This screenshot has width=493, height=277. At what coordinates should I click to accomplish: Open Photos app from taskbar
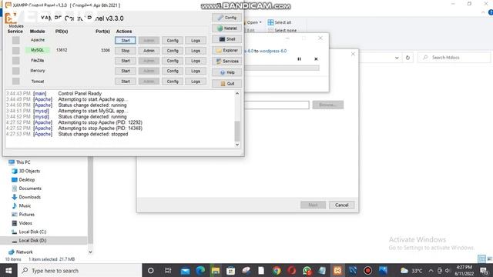pos(383,270)
